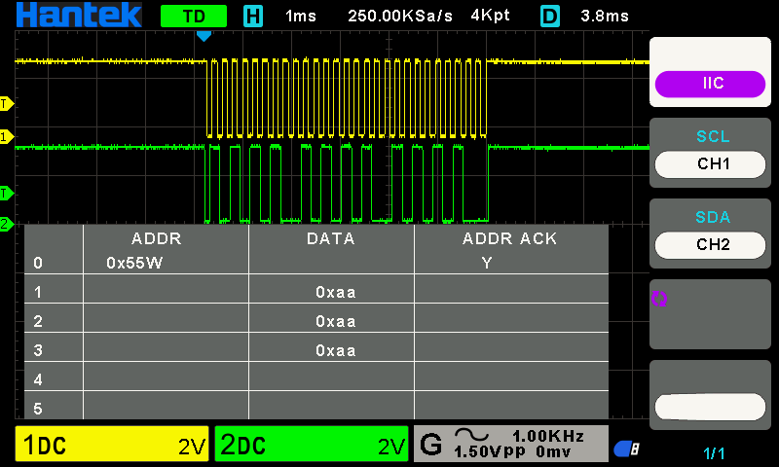Click the Hantek logo

pyautogui.click(x=79, y=15)
